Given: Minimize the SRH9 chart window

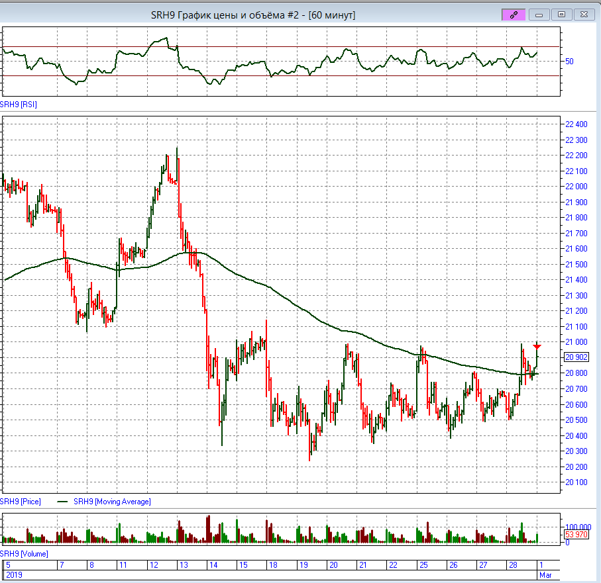Looking at the screenshot, I should point(539,15).
